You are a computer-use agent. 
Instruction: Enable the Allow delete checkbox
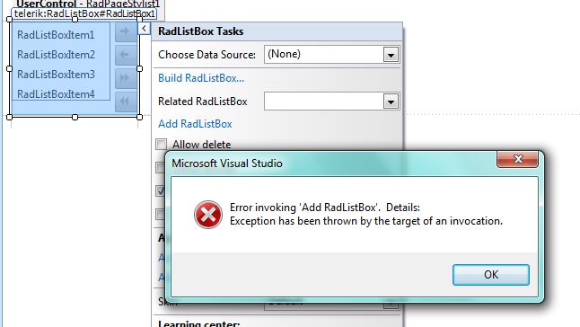pyautogui.click(x=162, y=145)
